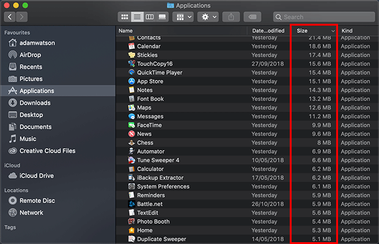Go forward with the right arrow button
This screenshot has height=244, width=379.
pyautogui.click(x=22, y=17)
